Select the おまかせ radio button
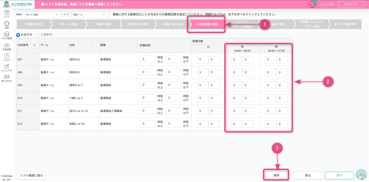369x182 pixels. tap(18, 35)
